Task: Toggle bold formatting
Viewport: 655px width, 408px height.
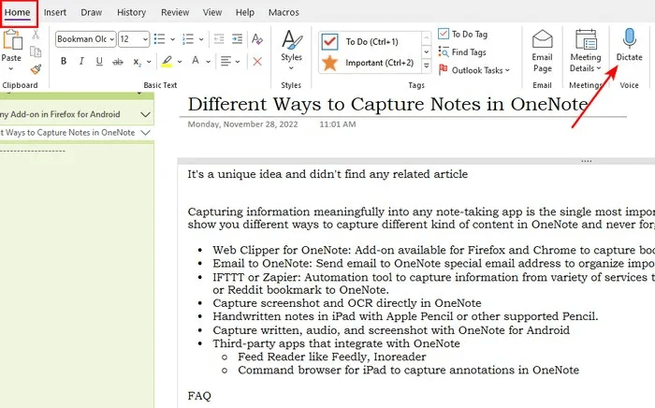Action: (x=64, y=62)
